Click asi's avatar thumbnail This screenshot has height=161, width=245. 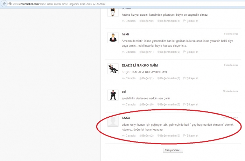click(x=113, y=95)
